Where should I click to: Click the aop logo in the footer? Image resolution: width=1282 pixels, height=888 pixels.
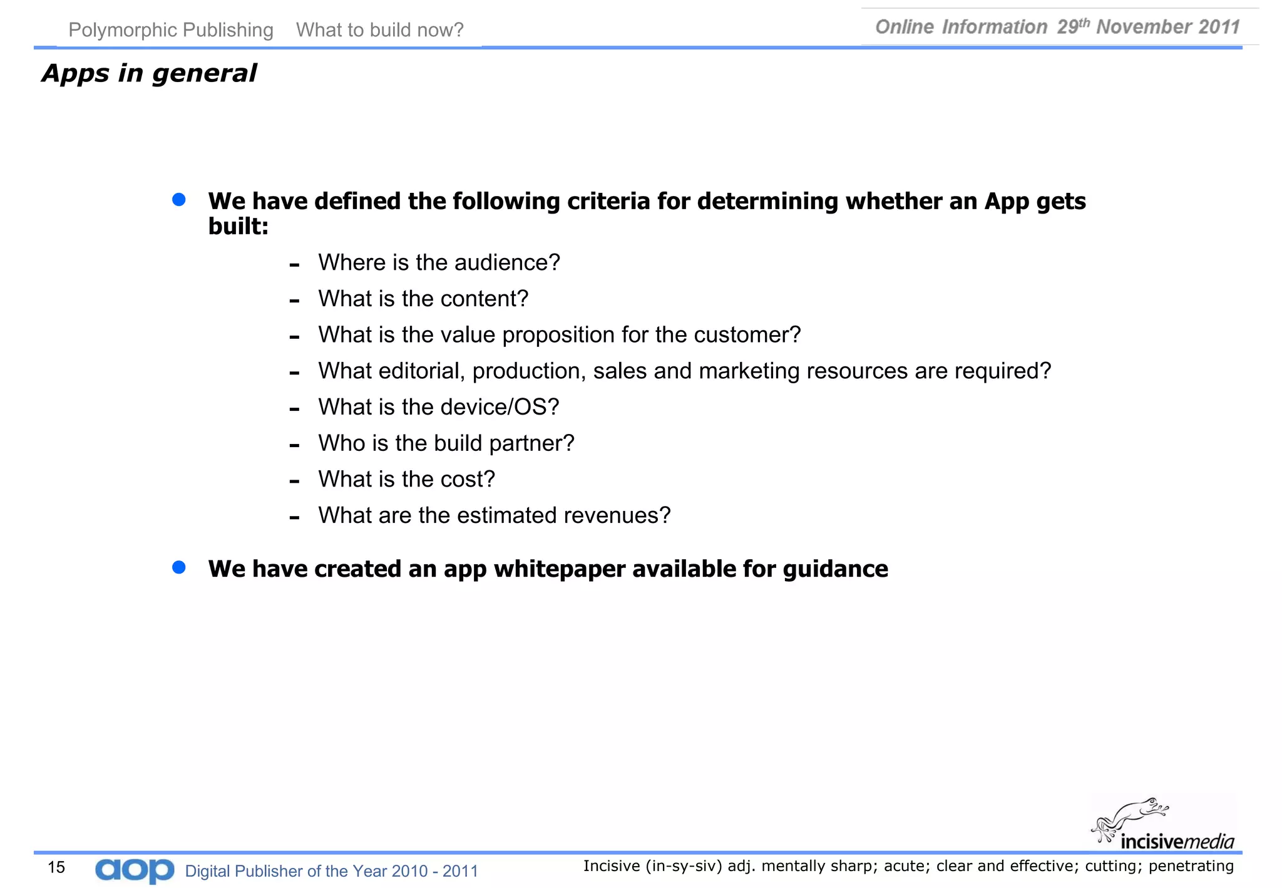(135, 870)
